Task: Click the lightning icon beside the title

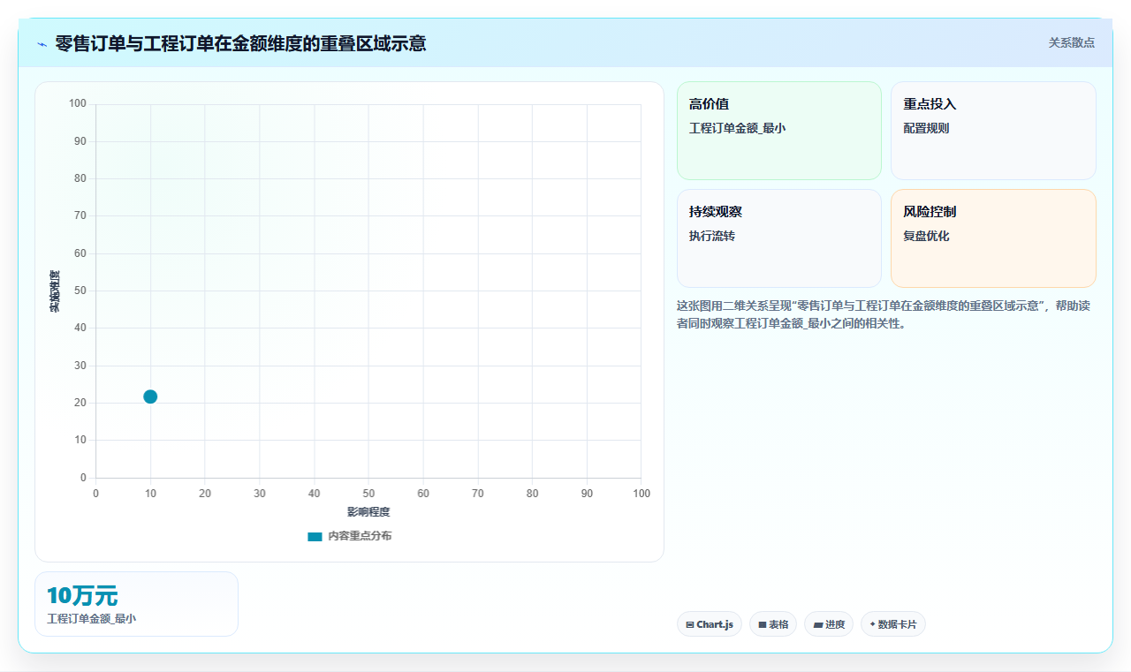Action: pos(42,43)
